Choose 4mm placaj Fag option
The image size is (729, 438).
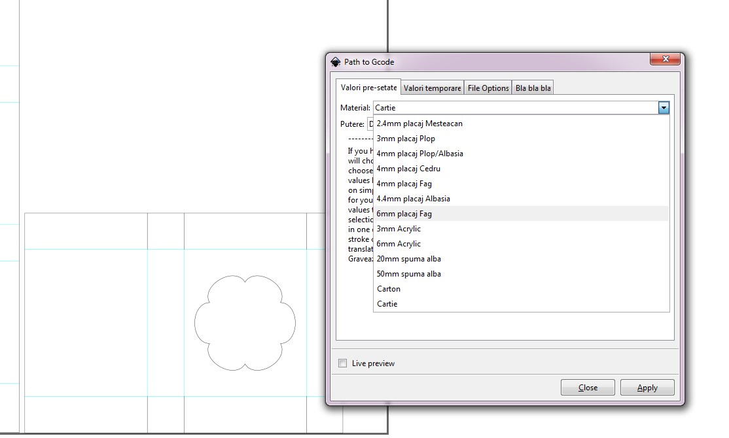pos(404,184)
